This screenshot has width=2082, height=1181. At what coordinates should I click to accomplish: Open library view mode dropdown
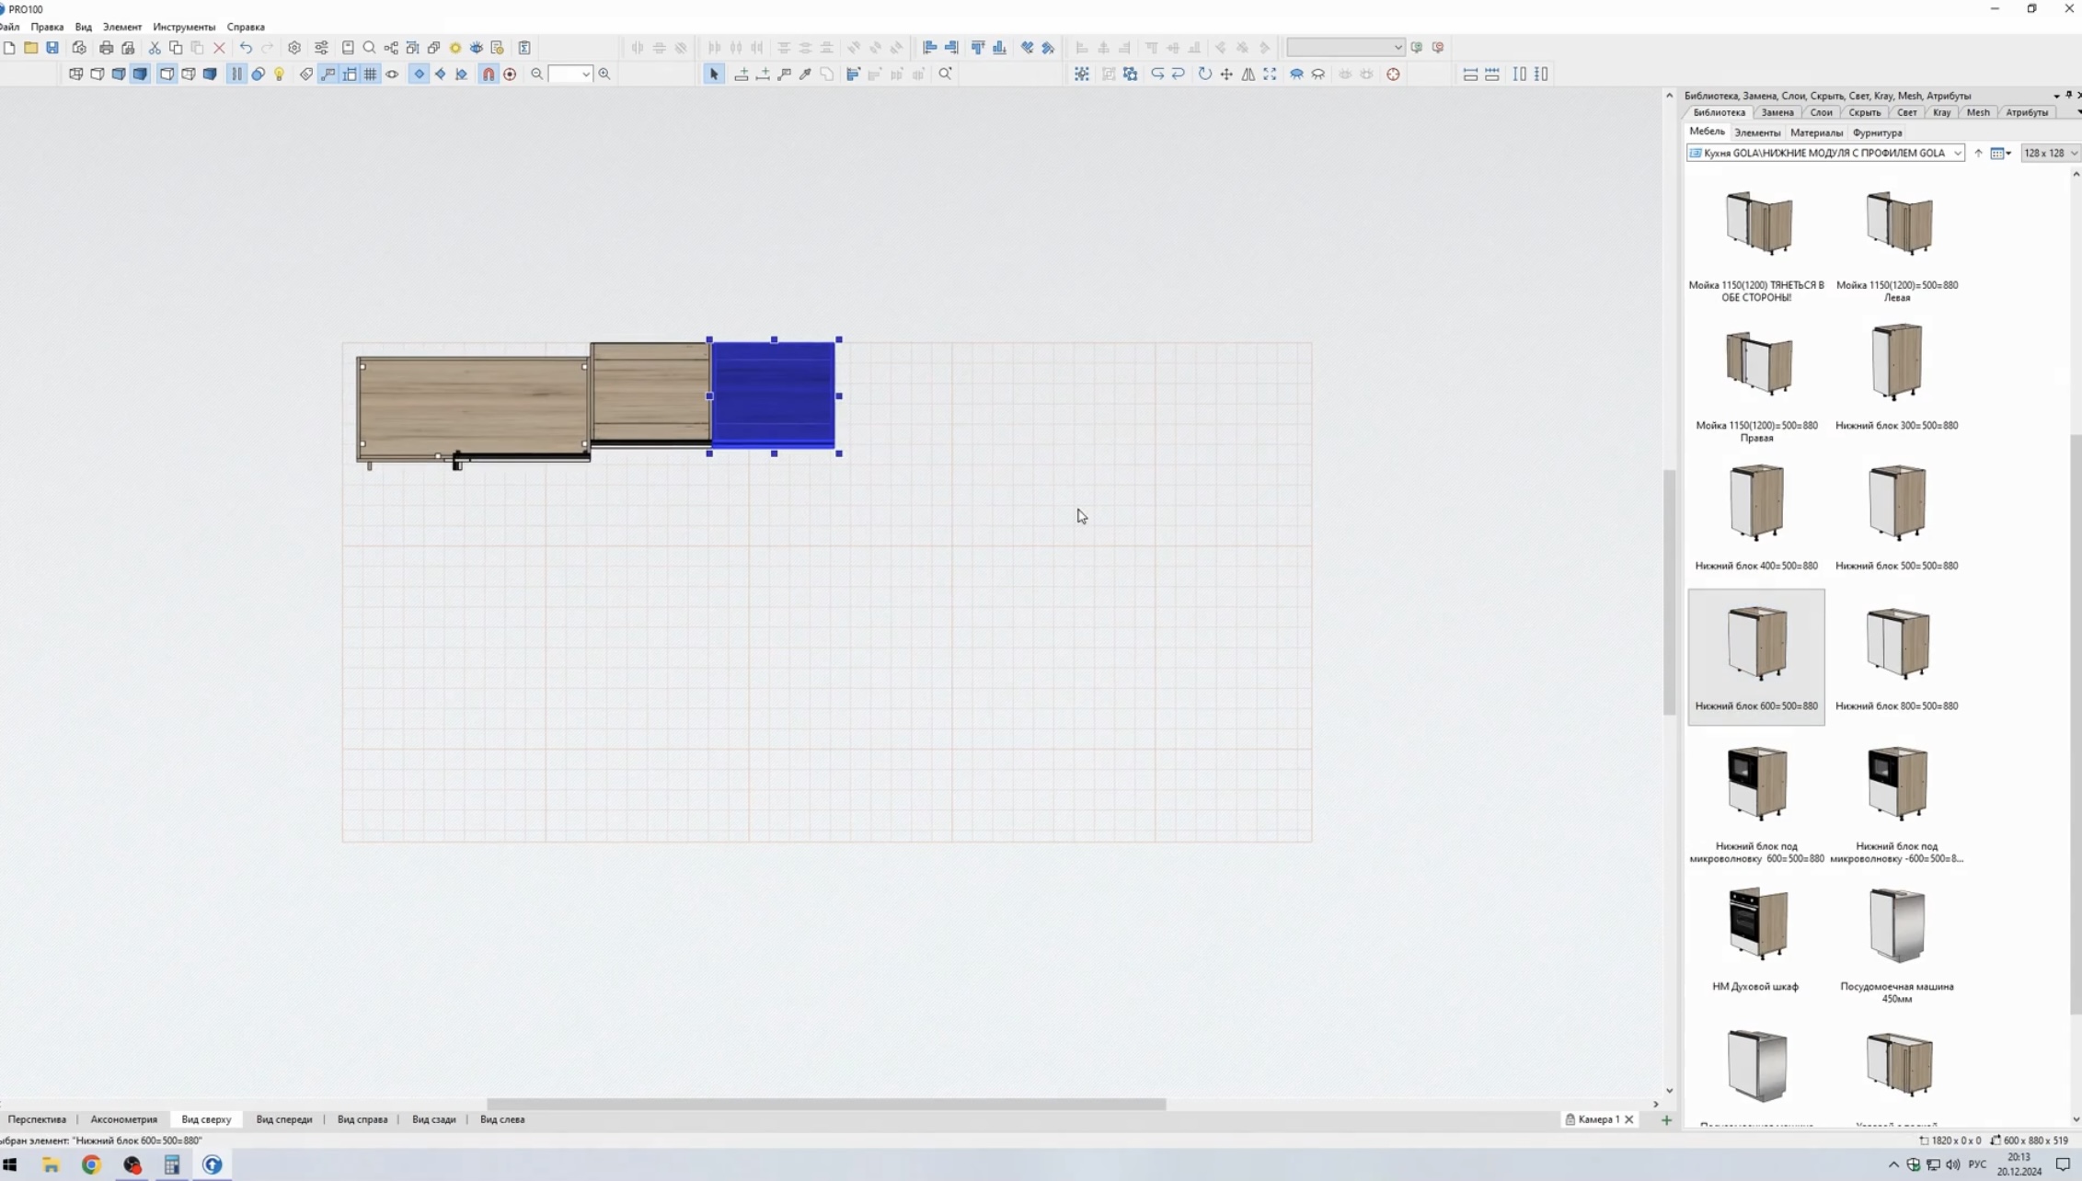tap(2000, 154)
